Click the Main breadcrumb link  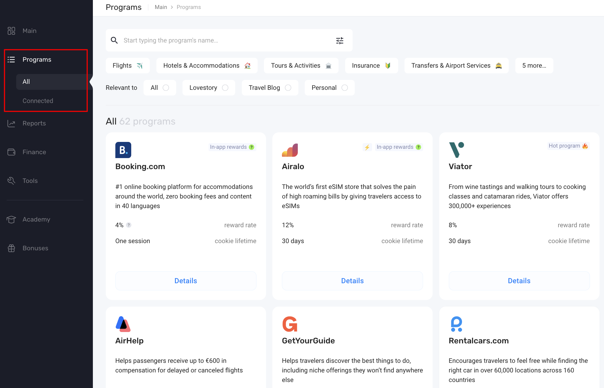coord(161,7)
